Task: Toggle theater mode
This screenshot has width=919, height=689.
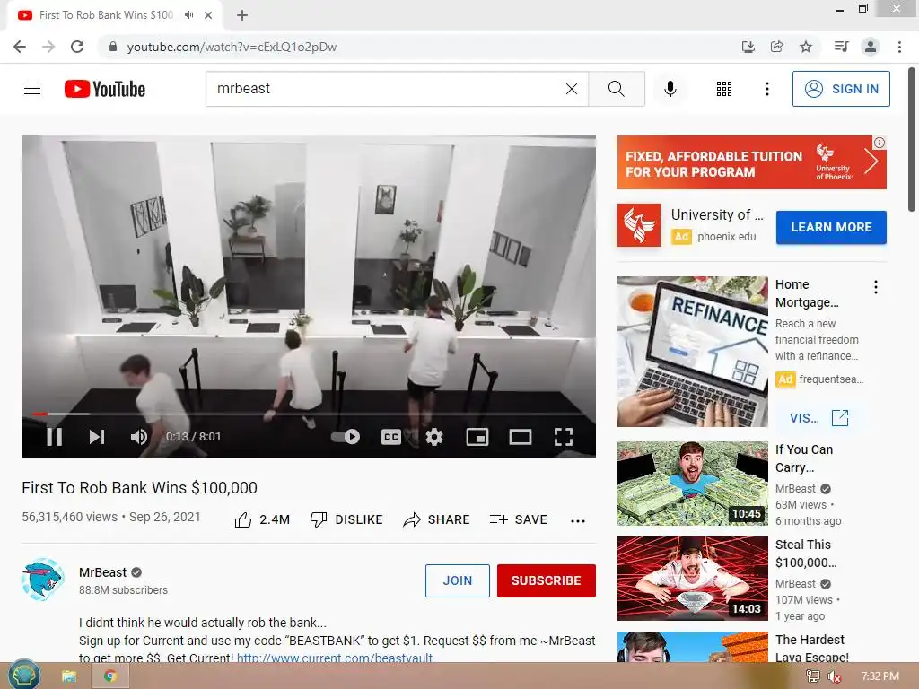Action: coord(521,437)
